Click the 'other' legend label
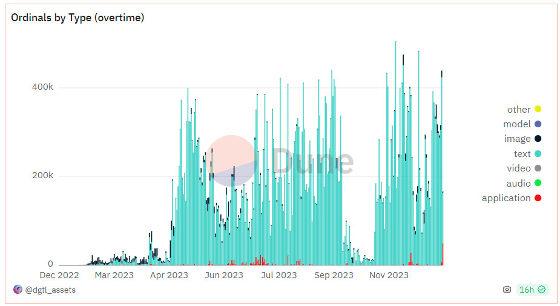 tap(519, 110)
